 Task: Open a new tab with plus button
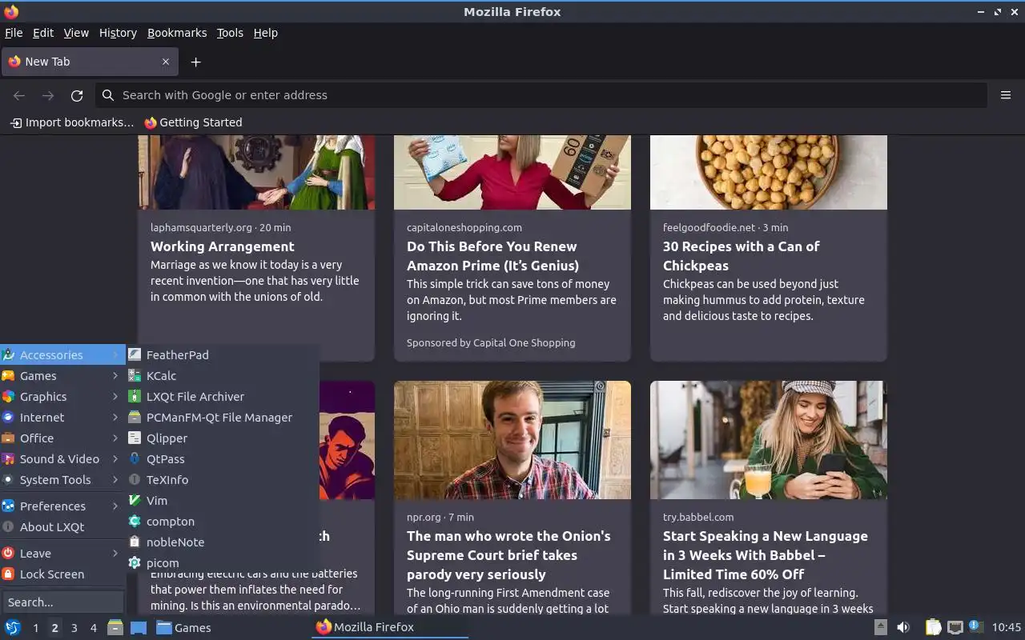(x=195, y=62)
